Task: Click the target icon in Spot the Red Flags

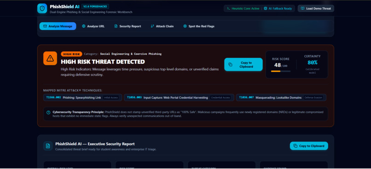Action: (185, 26)
